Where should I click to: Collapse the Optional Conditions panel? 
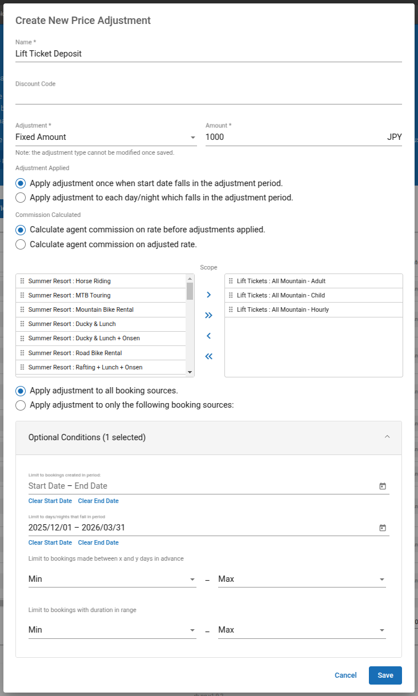click(387, 437)
